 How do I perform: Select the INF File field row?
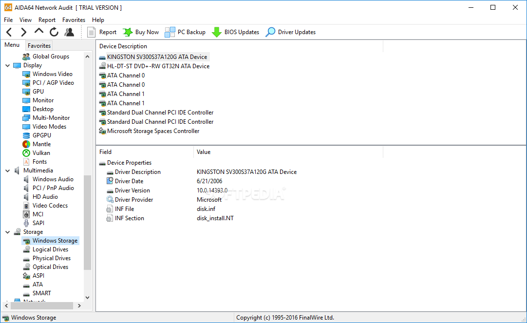click(161, 209)
